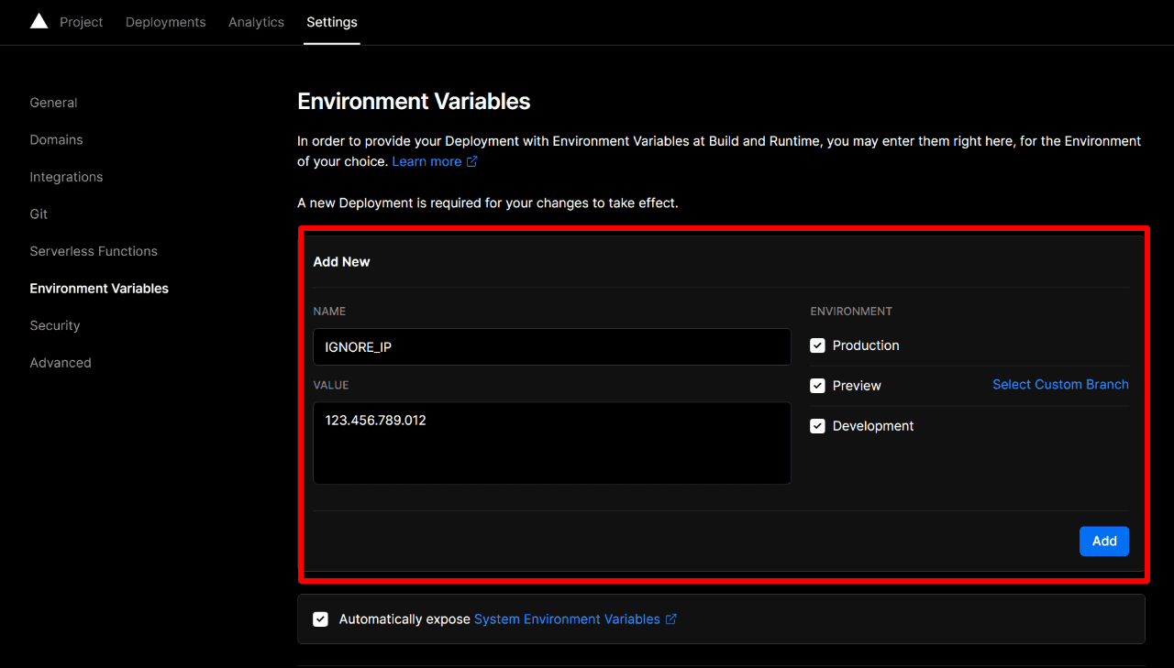This screenshot has width=1174, height=668.
Task: Click the Vercel triangle logo
Action: [39, 21]
